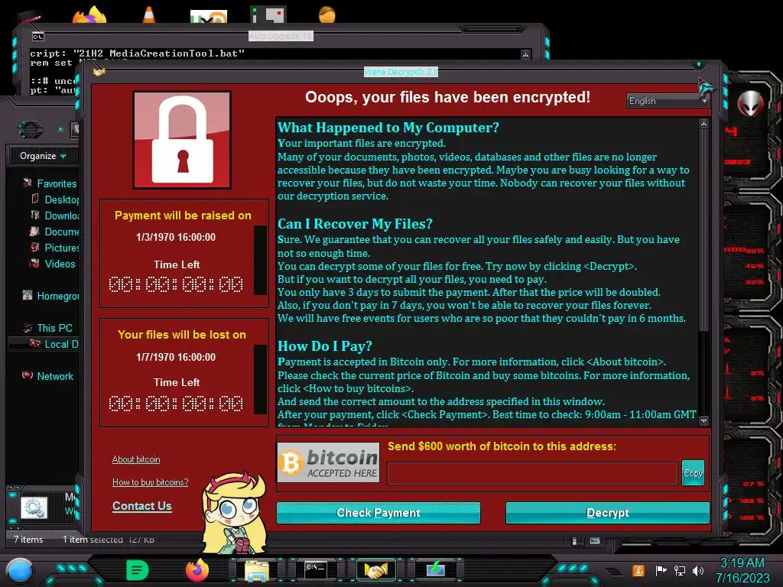
Task: Click the Auto Upgrade window title
Action: [x=281, y=36]
